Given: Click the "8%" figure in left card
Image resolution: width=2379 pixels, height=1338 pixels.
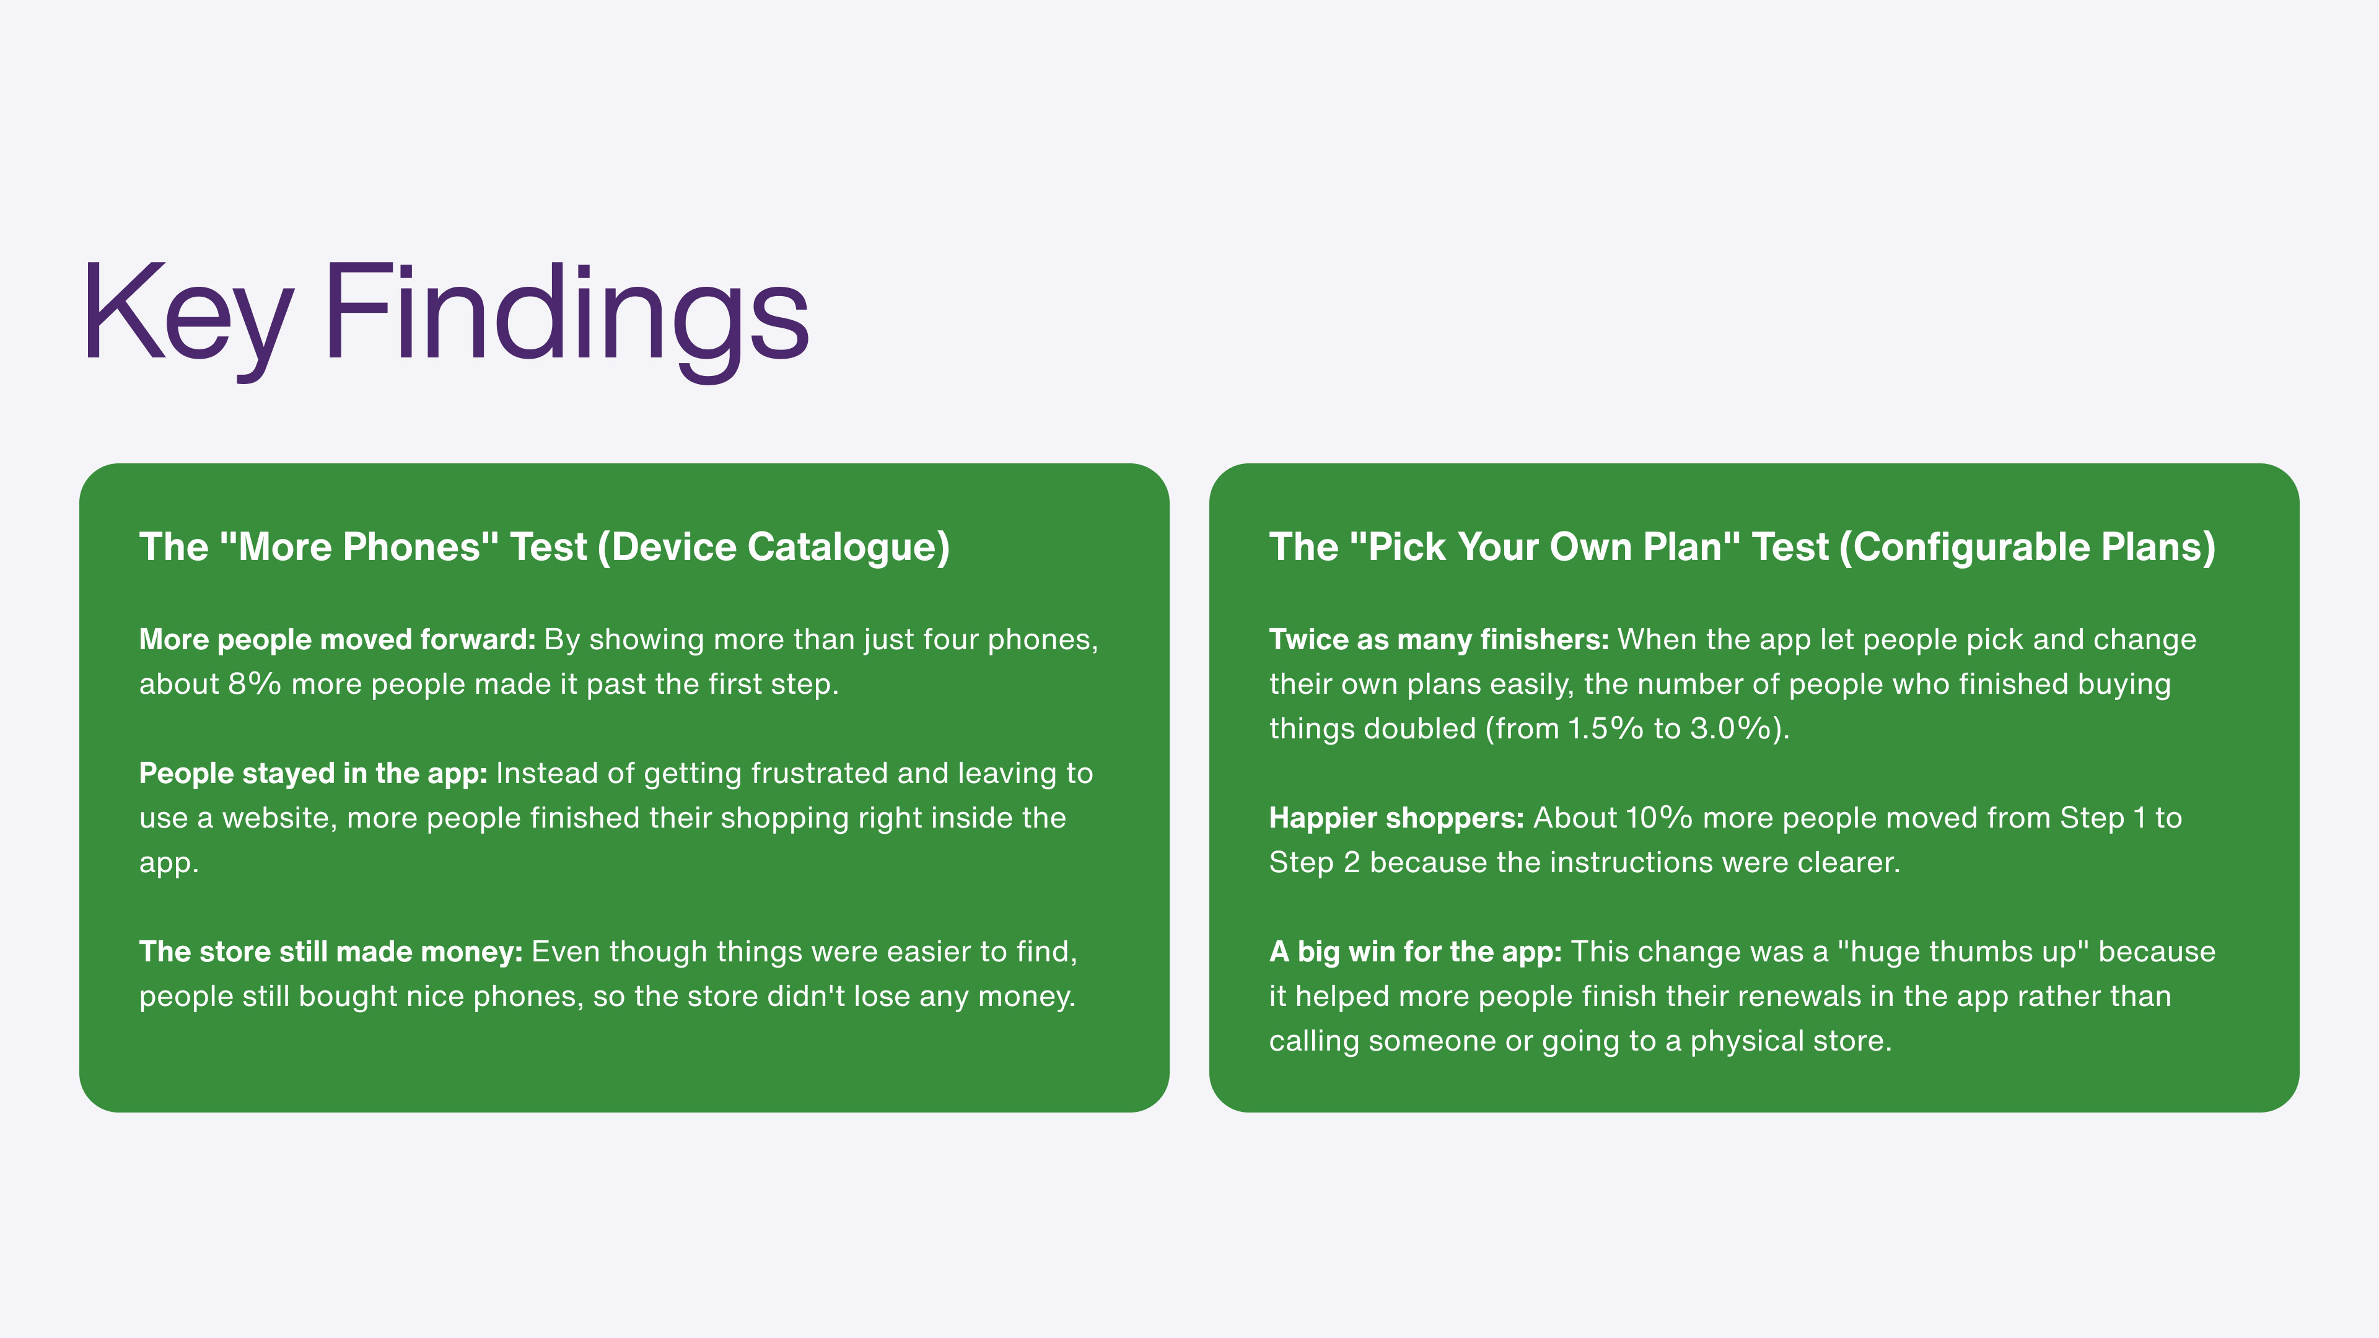Looking at the screenshot, I should point(254,684).
